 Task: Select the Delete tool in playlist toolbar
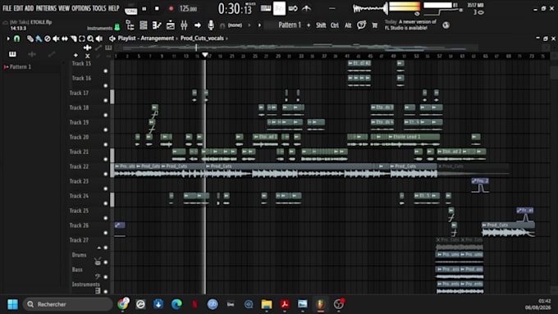pyautogui.click(x=48, y=39)
